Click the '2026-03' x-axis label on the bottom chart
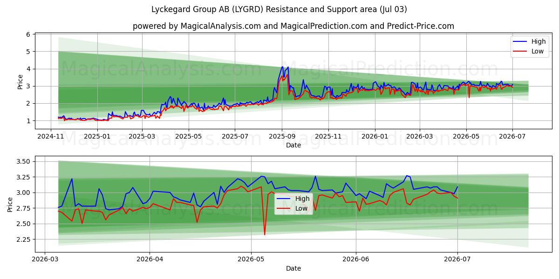 click(x=45, y=259)
